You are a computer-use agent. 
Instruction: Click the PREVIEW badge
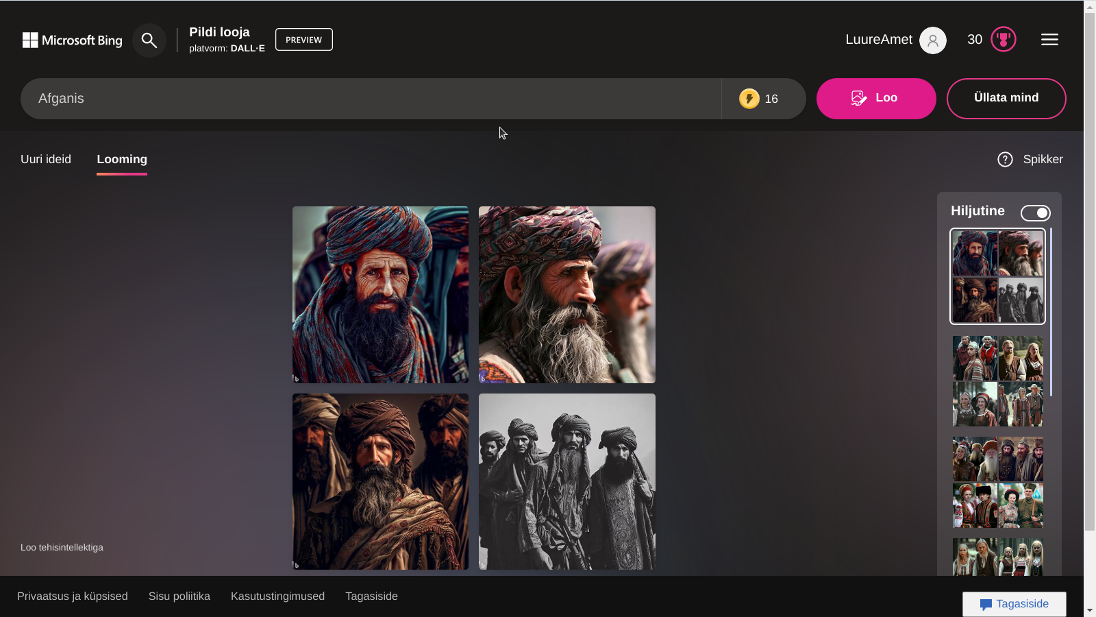coord(303,40)
